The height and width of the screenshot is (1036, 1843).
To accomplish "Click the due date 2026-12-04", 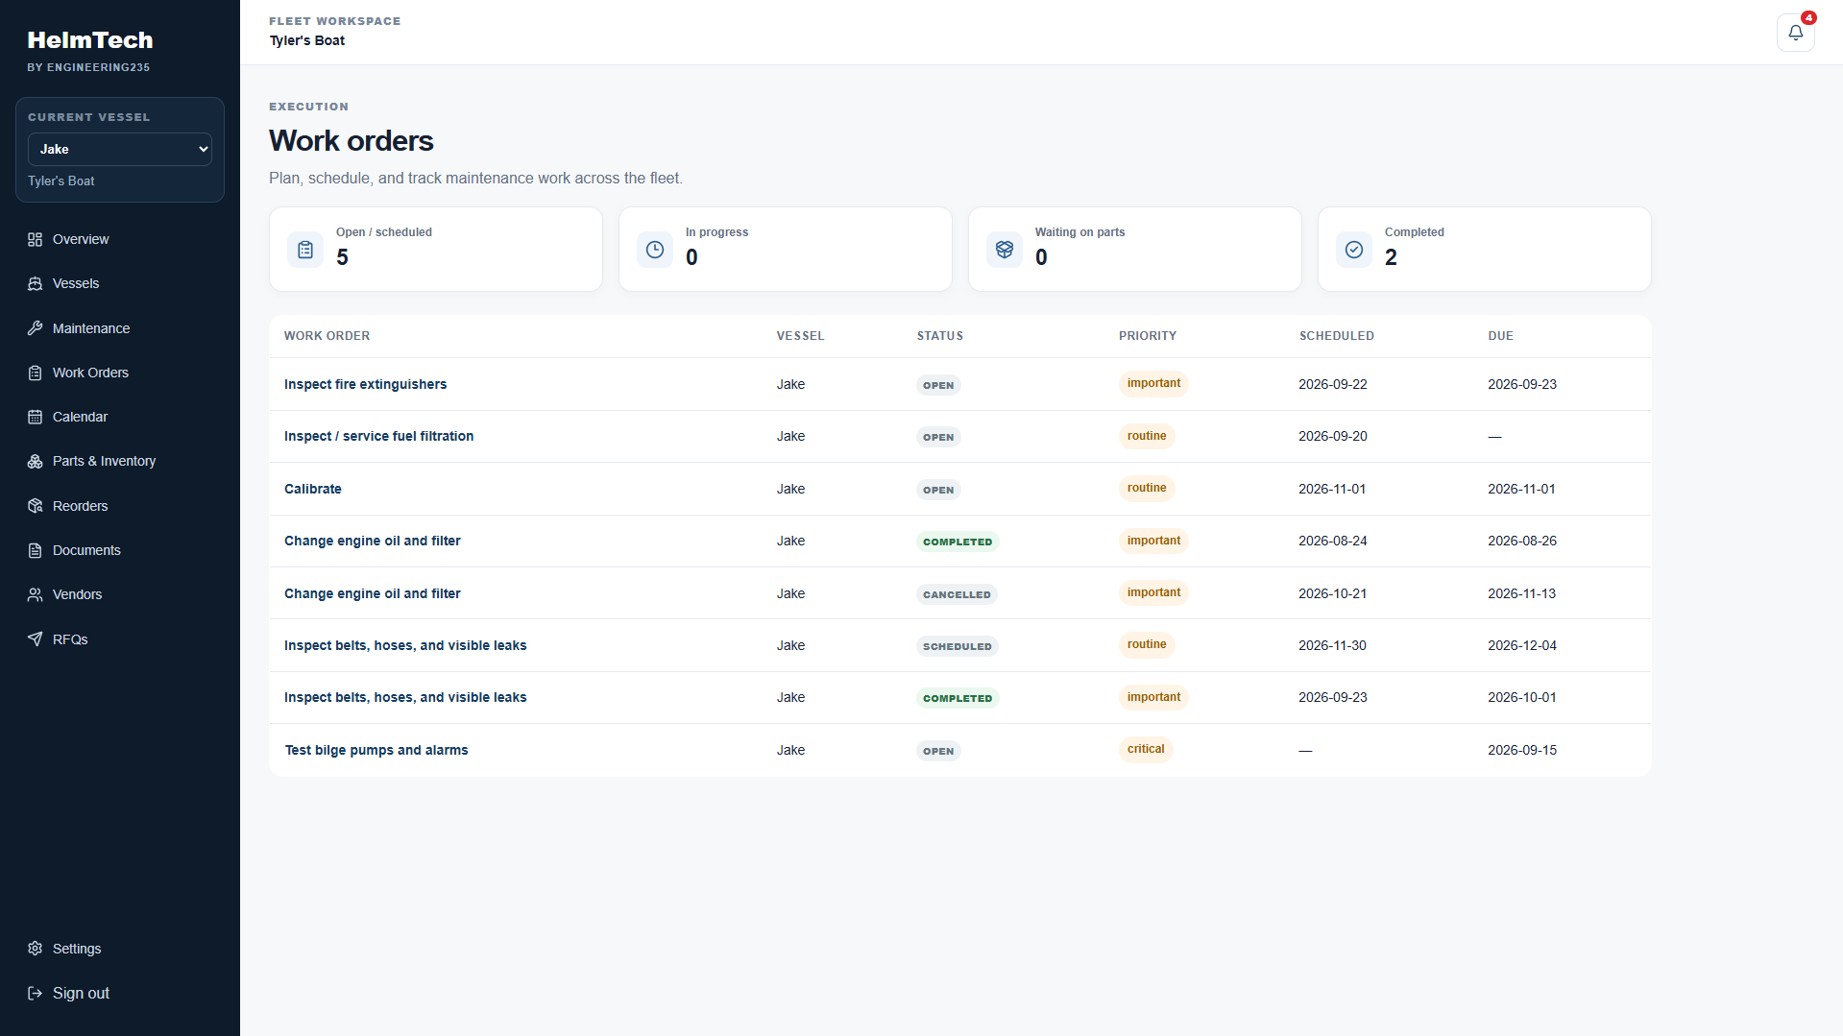I will (1522, 645).
